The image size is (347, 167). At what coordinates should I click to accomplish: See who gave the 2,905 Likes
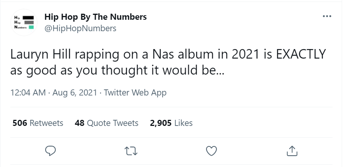pyautogui.click(x=171, y=123)
